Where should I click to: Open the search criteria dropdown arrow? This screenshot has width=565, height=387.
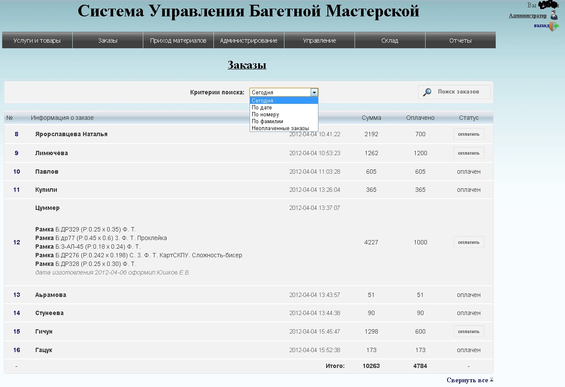point(315,92)
